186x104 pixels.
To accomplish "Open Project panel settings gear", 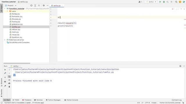I will (44, 5).
